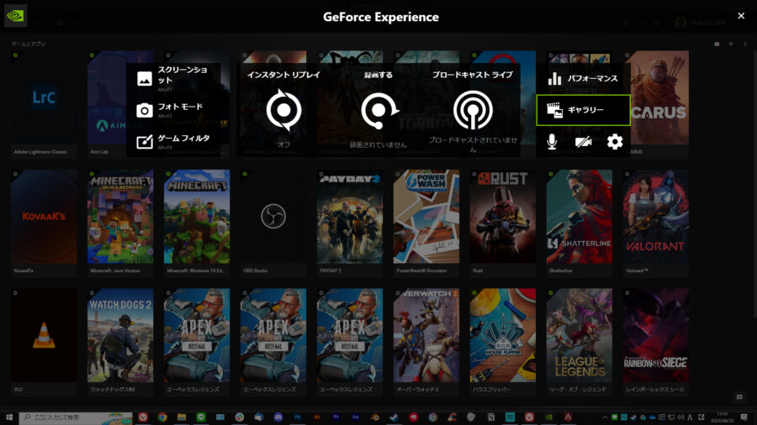This screenshot has width=757, height=425.
Task: Toggle the camera-off icon in overlay
Action: [x=583, y=142]
